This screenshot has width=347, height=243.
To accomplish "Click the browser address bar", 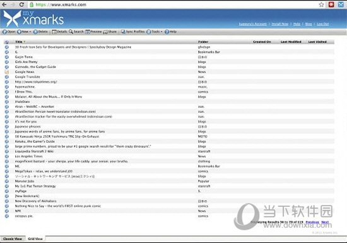I will [173, 4].
